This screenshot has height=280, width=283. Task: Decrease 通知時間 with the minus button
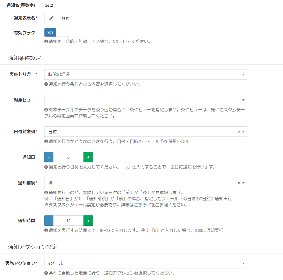pyautogui.click(x=49, y=221)
